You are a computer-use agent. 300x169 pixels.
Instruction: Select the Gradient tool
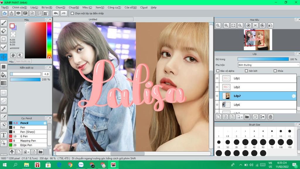(4, 83)
